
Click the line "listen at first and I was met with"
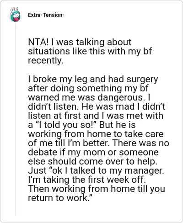96,116
